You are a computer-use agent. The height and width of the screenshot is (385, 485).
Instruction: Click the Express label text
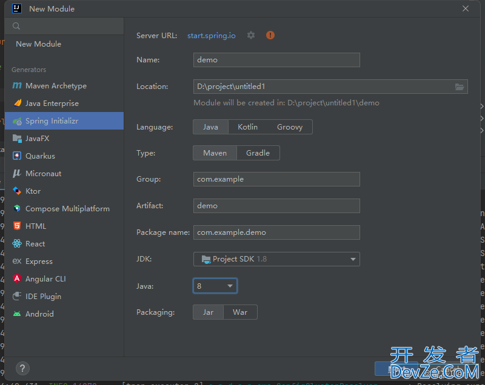pyautogui.click(x=39, y=261)
